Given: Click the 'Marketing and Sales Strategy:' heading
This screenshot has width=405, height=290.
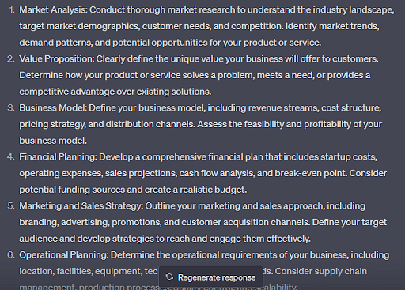Looking at the screenshot, I should (81, 206).
